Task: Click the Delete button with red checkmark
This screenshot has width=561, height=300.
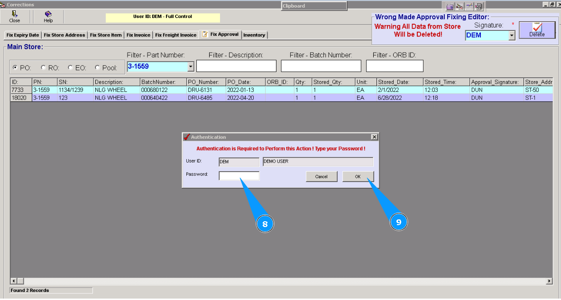Action: click(537, 30)
